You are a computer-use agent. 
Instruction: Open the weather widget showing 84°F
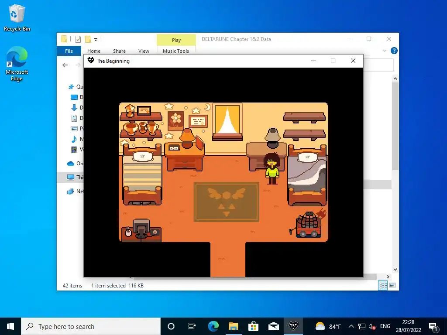pos(328,326)
